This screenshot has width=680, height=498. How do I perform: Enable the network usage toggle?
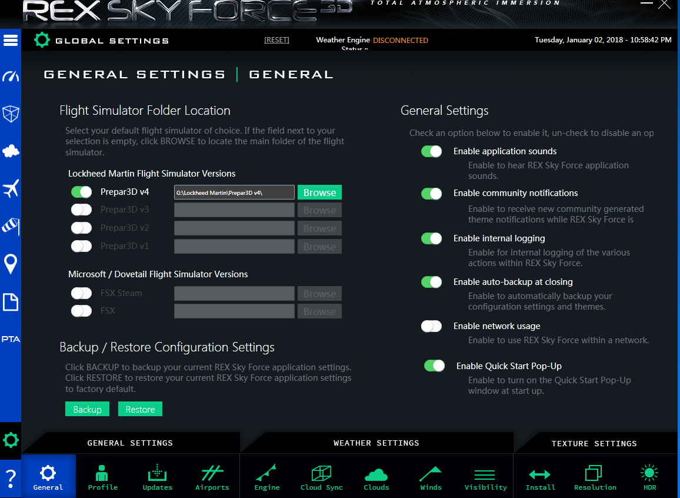(x=432, y=326)
